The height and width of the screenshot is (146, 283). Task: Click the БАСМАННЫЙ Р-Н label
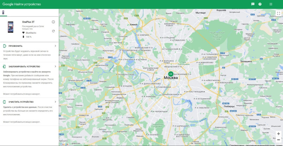pos(183,74)
